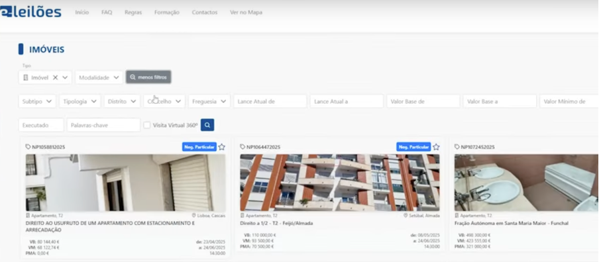Click the VB: 110 000,00 € value
Screen dimensions: 599x262
point(260,236)
